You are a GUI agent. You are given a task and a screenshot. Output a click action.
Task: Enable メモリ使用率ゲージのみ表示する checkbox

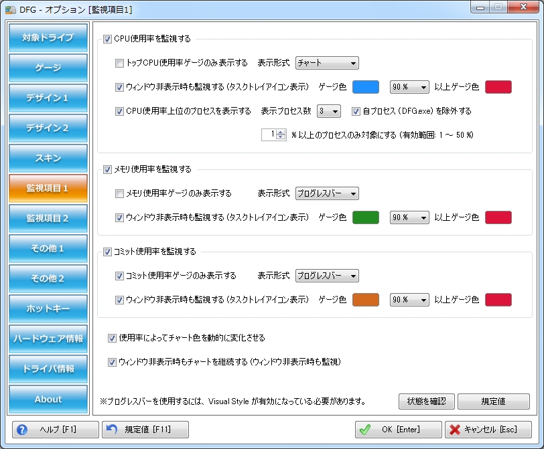coord(119,193)
